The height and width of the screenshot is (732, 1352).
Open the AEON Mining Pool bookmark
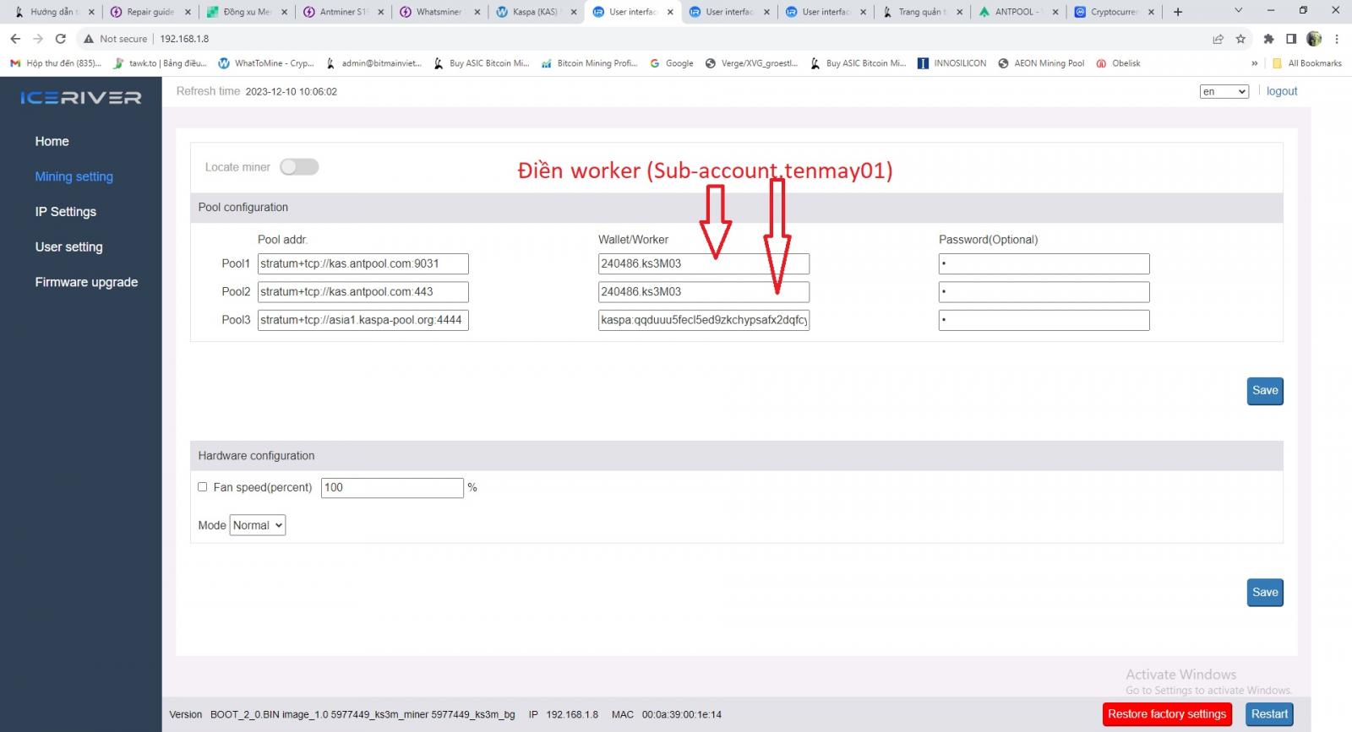(x=1041, y=63)
